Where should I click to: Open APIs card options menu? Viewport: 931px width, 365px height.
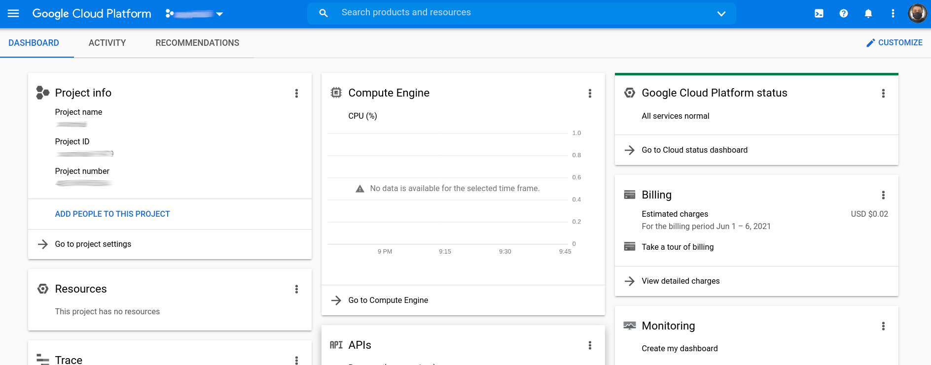pyautogui.click(x=590, y=345)
